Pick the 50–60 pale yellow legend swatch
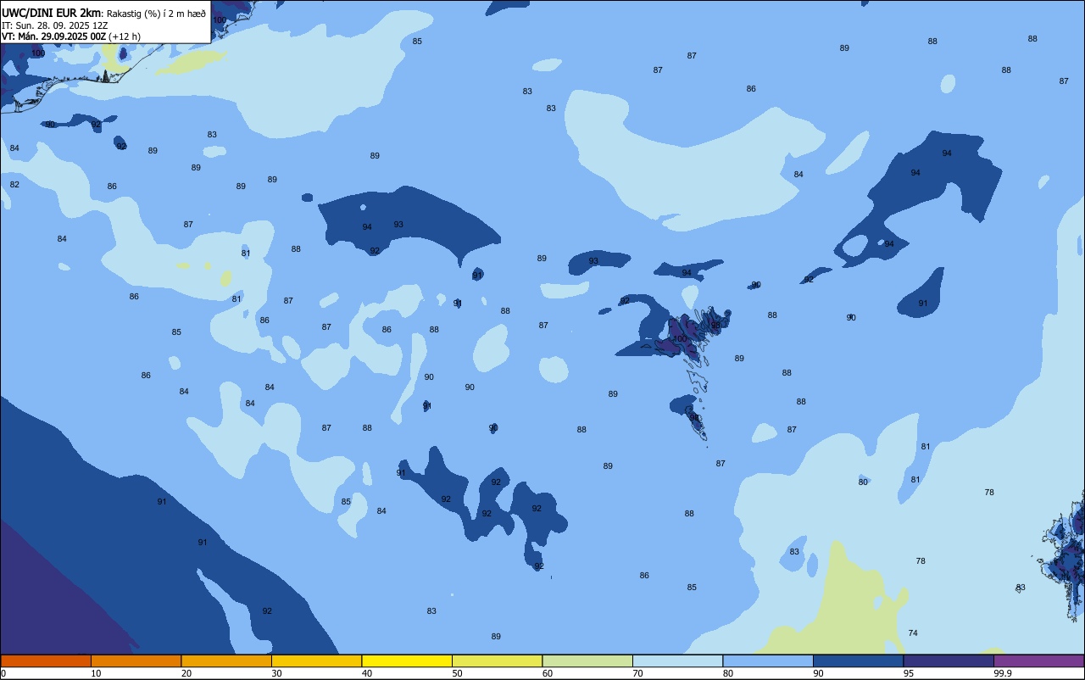Screen dimensions: 1085x680 click(x=497, y=660)
